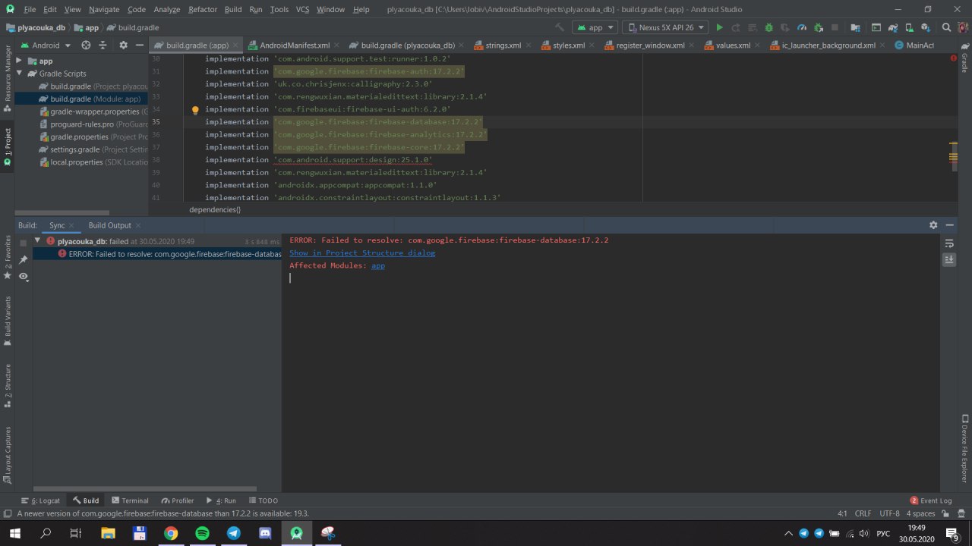Open the app run configuration dropdown
Viewport: 972px width, 546px height.
595,27
